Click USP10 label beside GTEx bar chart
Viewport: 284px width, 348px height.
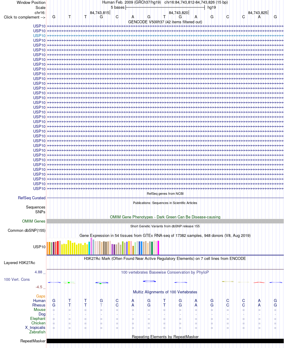[x=39, y=247]
